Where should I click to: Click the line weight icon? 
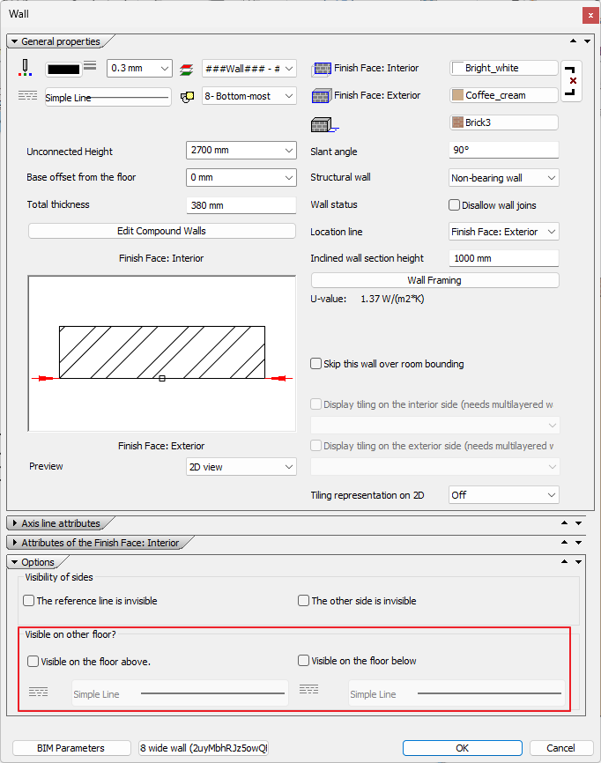(x=90, y=68)
